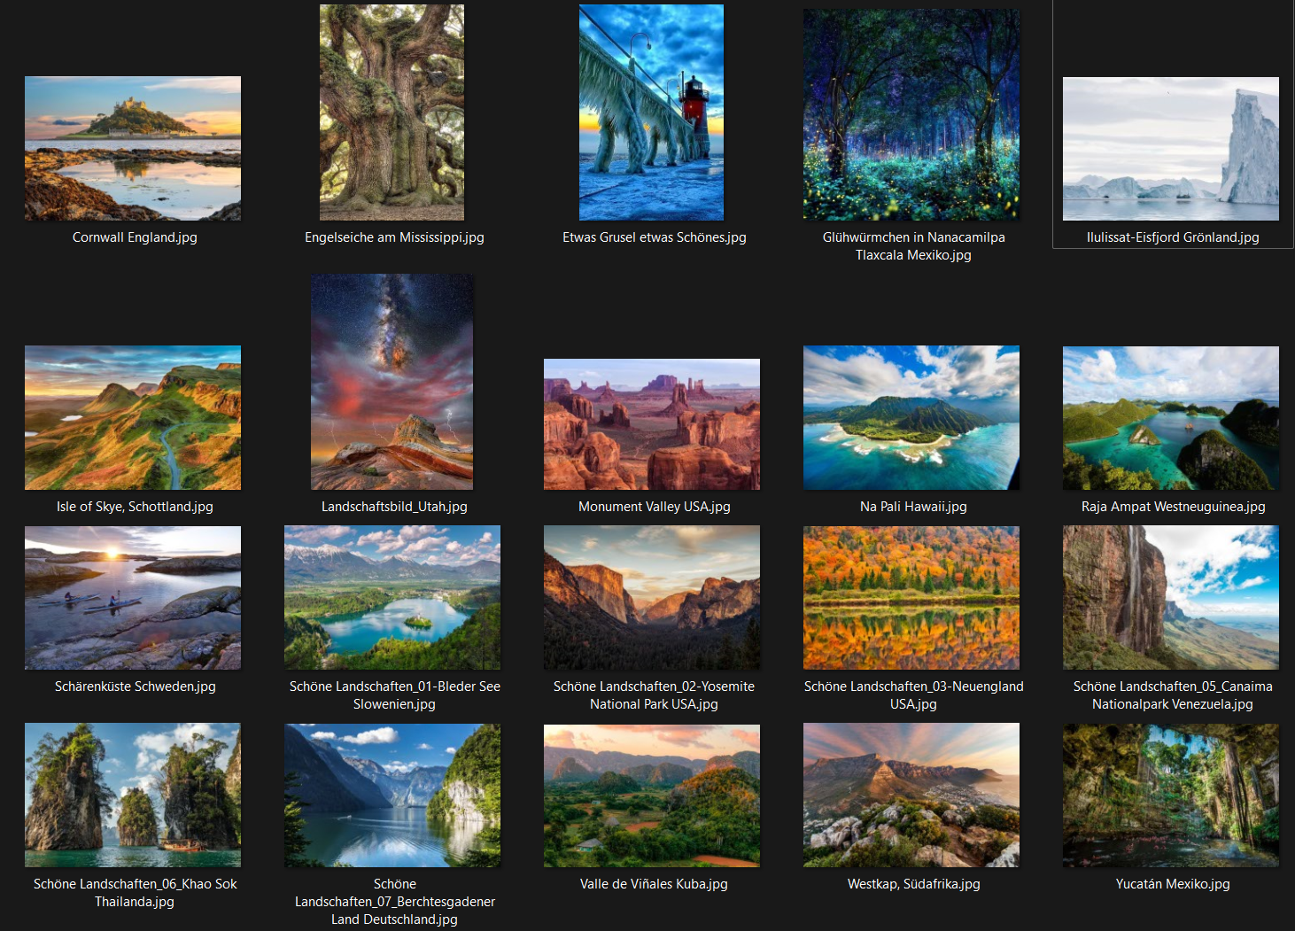The height and width of the screenshot is (931, 1295).
Task: Select the Isle of Skye, Schottland thumbnail
Action: (133, 417)
